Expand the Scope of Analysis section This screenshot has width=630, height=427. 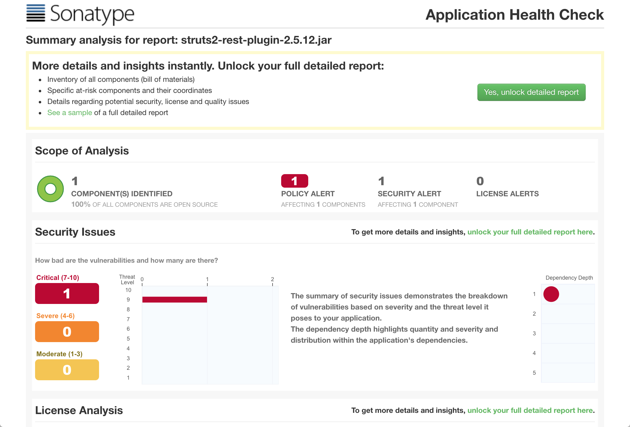(x=82, y=150)
